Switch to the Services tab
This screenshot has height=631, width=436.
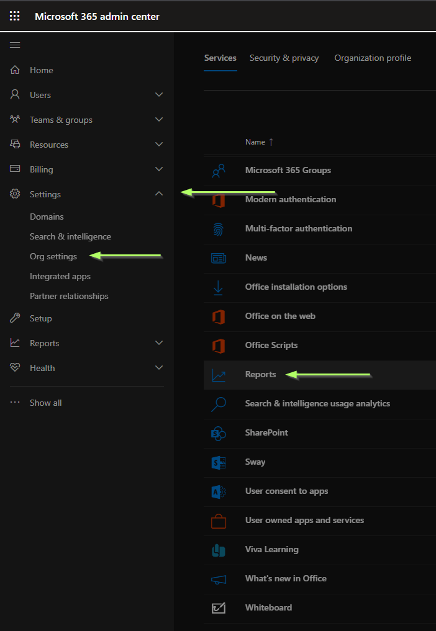[220, 58]
